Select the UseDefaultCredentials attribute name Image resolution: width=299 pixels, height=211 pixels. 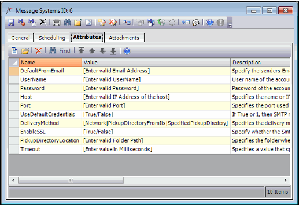point(50,114)
